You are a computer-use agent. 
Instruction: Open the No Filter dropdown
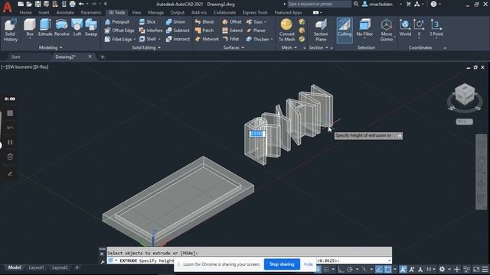click(364, 39)
